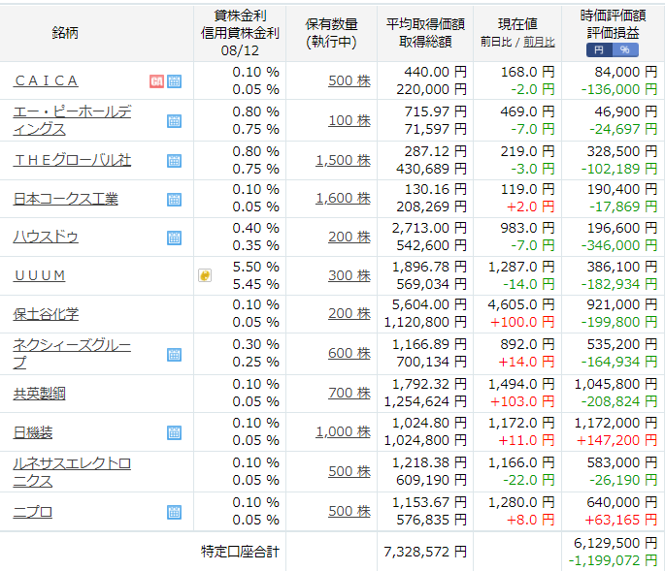Click 1,500 株 holdings link
The image size is (665, 571).
tap(343, 160)
